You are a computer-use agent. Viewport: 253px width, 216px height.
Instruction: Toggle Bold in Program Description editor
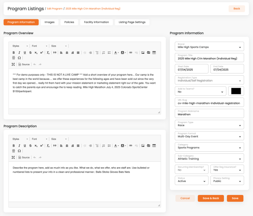coord(14,145)
